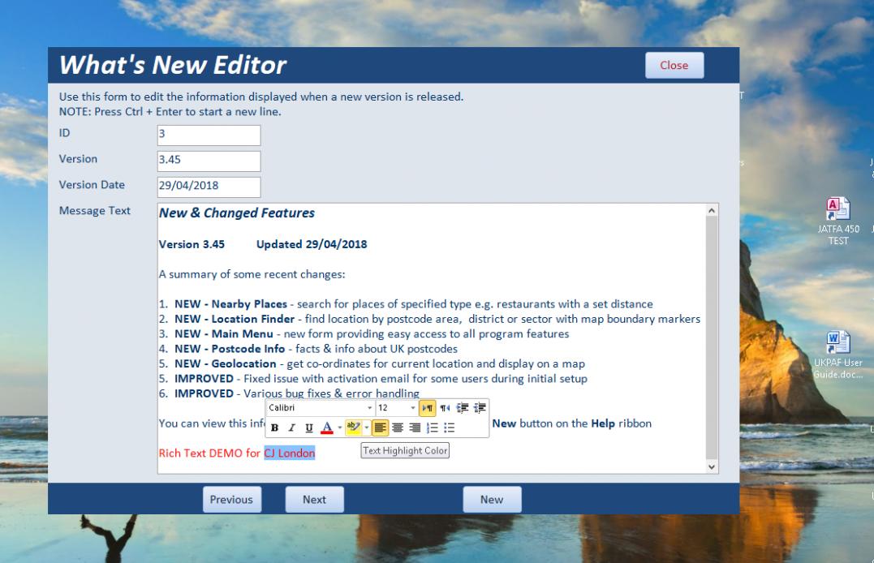
Task: Click 'NEW - Postcode Info' list line
Action: click(308, 349)
